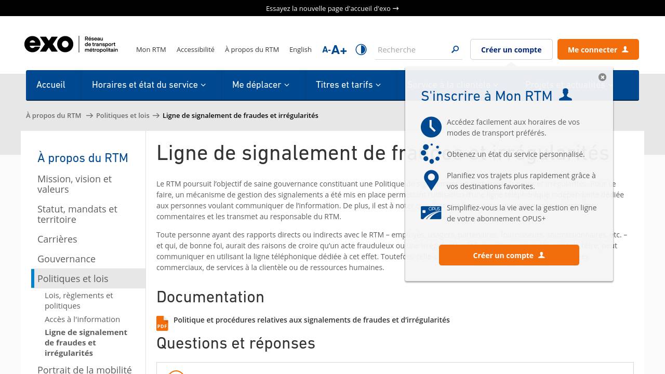
Task: Click the search magnifier icon
Action: (x=455, y=49)
